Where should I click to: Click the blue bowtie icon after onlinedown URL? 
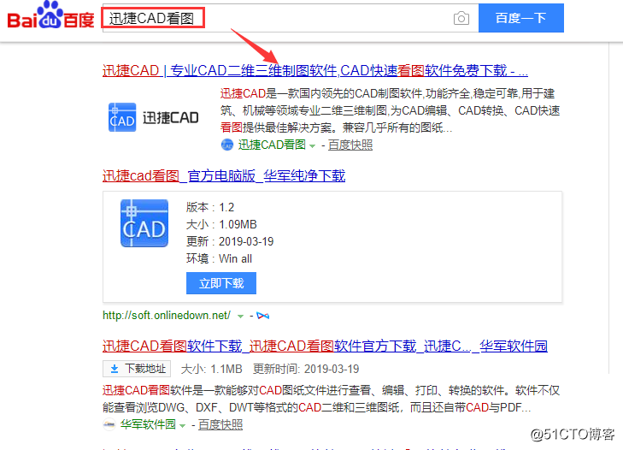[x=262, y=316]
